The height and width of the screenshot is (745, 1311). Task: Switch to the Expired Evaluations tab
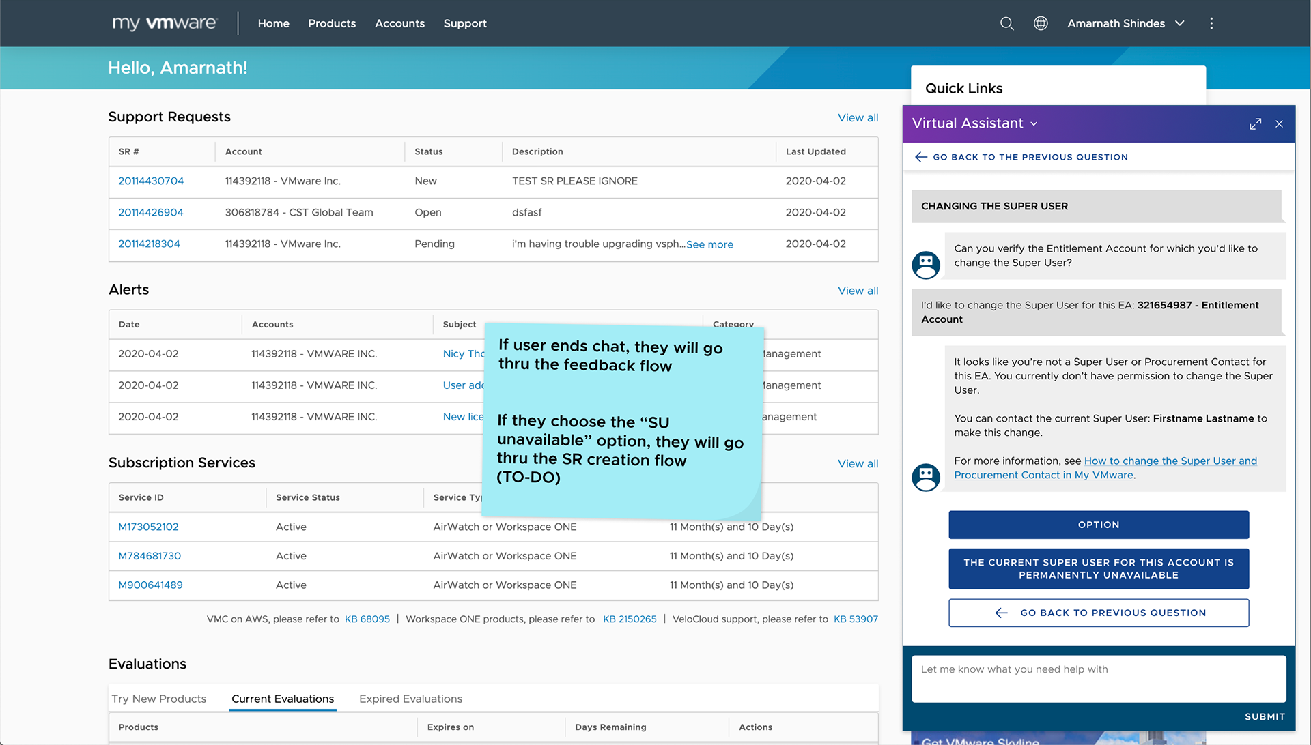coord(410,699)
